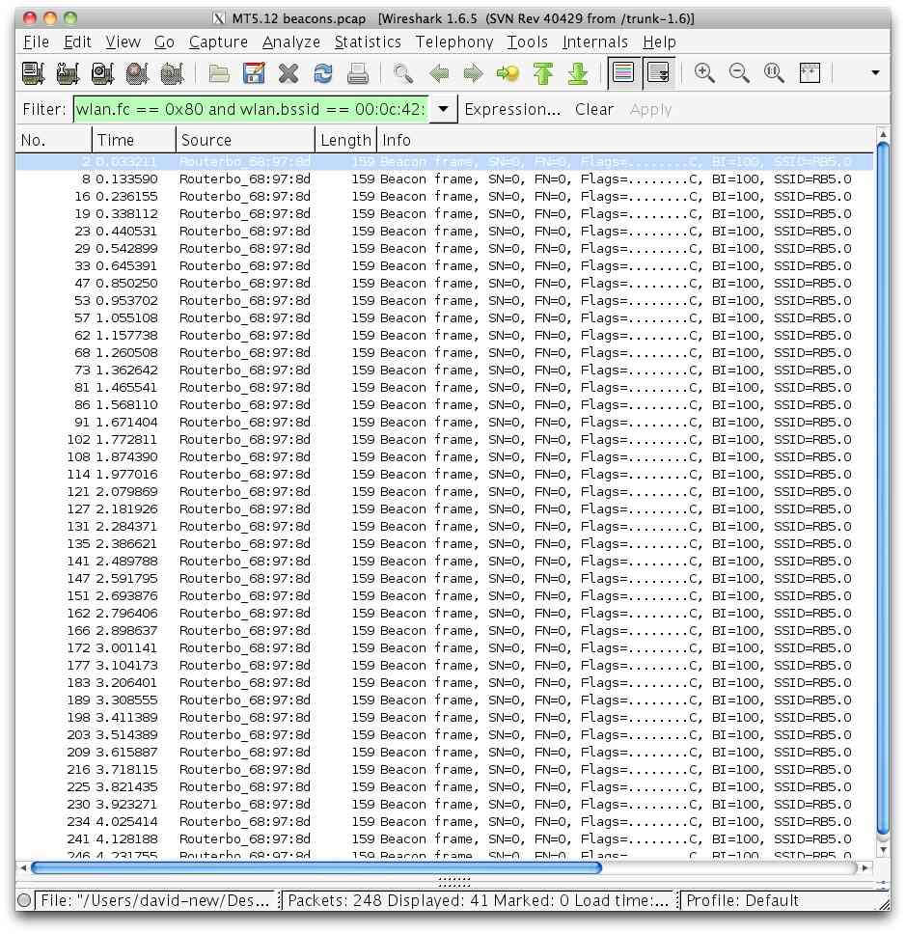Open the Capture menu
Viewport: 906px width, 934px height.
tap(218, 42)
